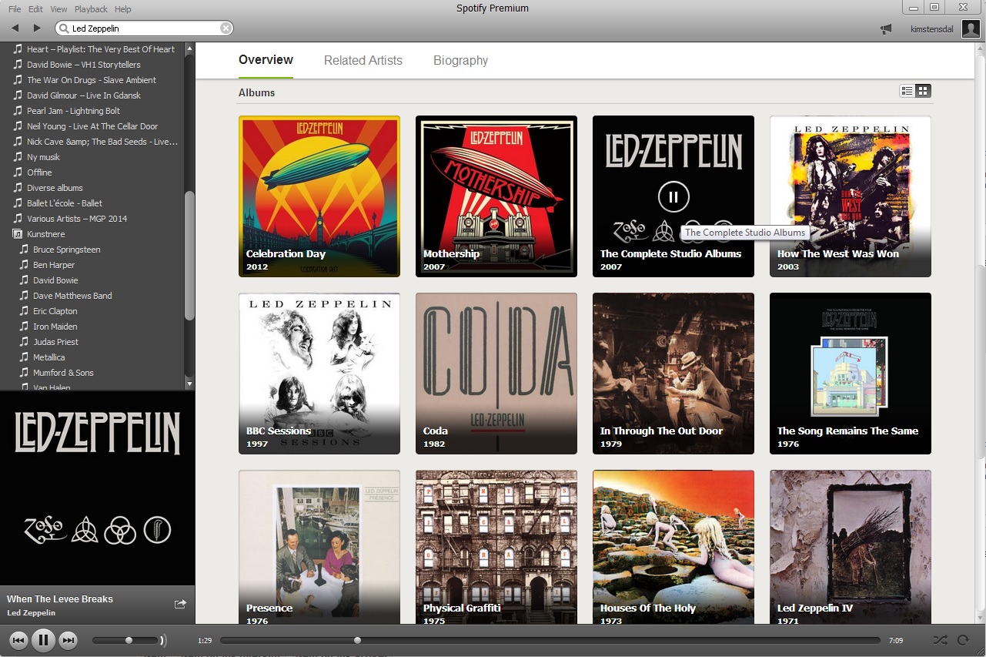Navigate forward with the right arrow
986x657 pixels.
pyautogui.click(x=36, y=28)
